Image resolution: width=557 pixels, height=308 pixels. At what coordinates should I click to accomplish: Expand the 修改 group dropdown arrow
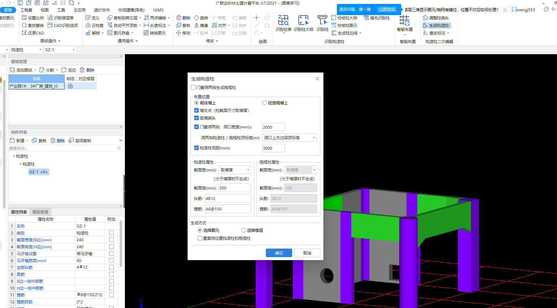pyautogui.click(x=217, y=41)
